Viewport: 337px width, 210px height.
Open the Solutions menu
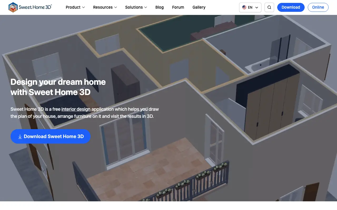tap(136, 7)
